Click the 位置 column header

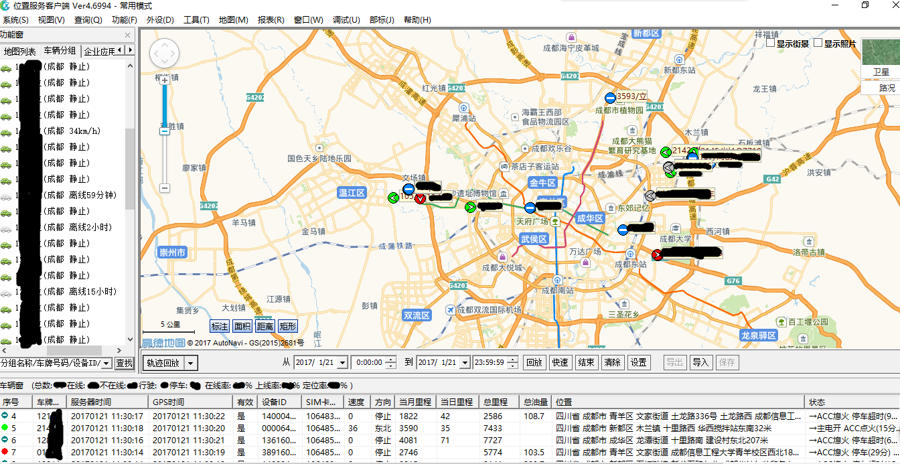[679, 402]
